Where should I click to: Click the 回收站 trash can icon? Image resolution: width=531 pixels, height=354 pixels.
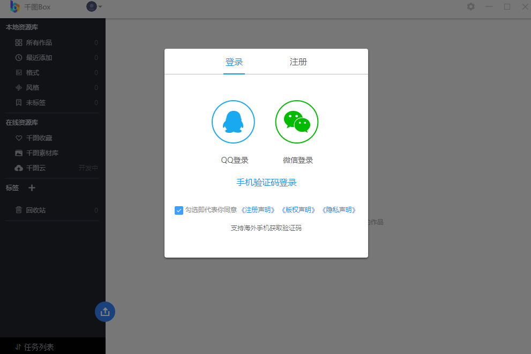[19, 210]
